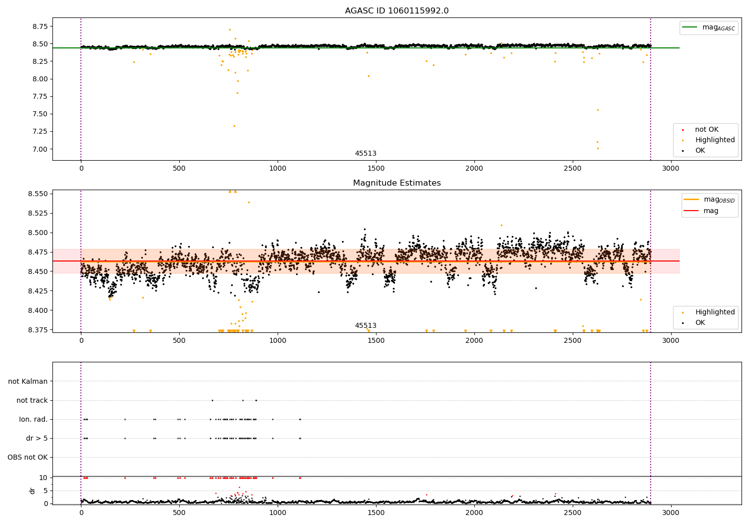Click the 1500 x-axis tick of the top plot
The height and width of the screenshot is (524, 749).
click(375, 168)
